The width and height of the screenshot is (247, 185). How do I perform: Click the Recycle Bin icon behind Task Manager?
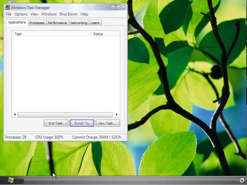click(12, 2)
